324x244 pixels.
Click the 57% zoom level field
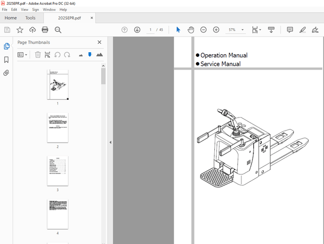232,30
